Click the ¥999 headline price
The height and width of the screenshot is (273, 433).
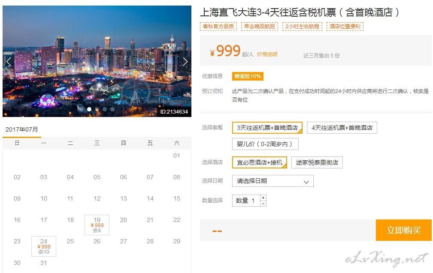coord(225,51)
